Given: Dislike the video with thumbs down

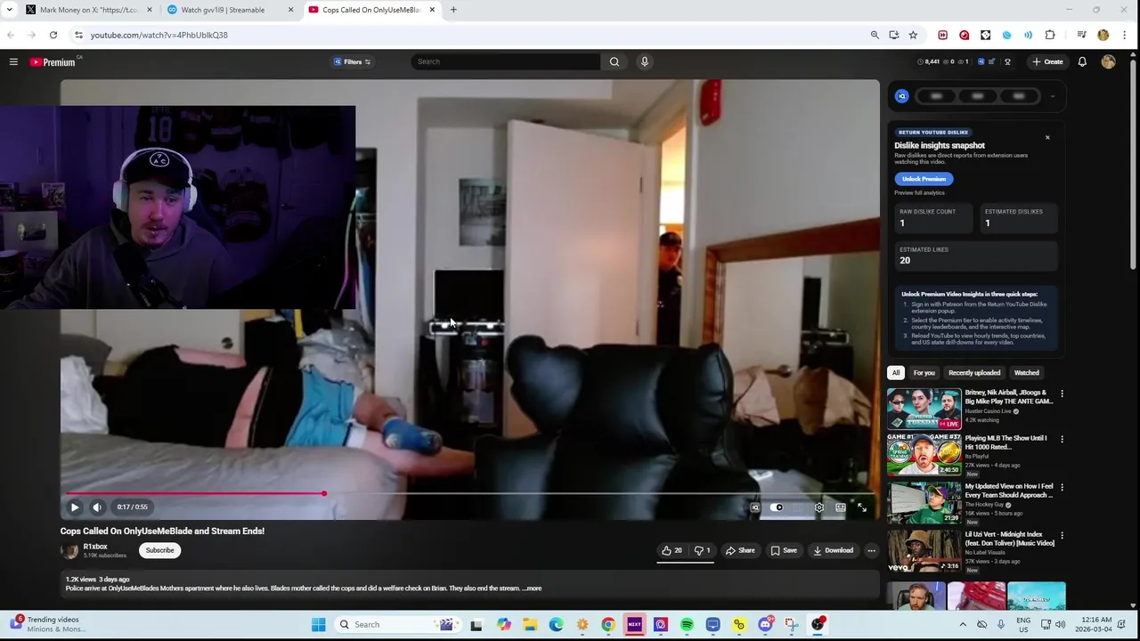Looking at the screenshot, I should coord(703,550).
